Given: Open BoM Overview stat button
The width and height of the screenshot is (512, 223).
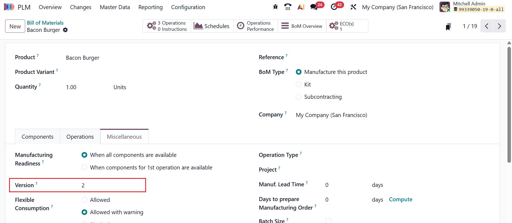Looking at the screenshot, I should (302, 26).
